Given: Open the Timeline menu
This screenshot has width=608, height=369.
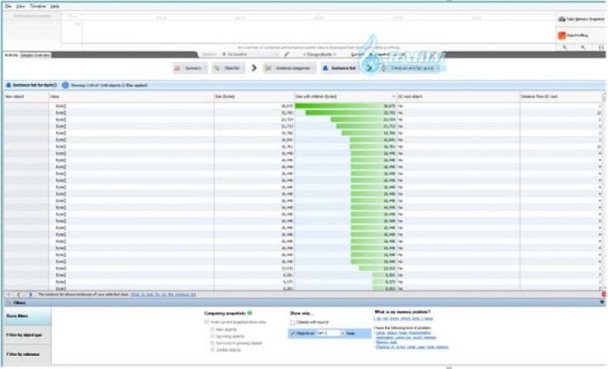Looking at the screenshot, I should (x=38, y=6).
